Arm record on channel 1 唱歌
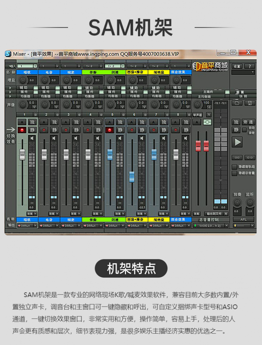 [x=22, y=130]
